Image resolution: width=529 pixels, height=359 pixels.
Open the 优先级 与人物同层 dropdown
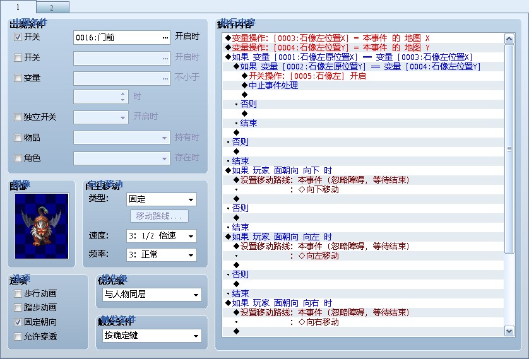pyautogui.click(x=152, y=295)
